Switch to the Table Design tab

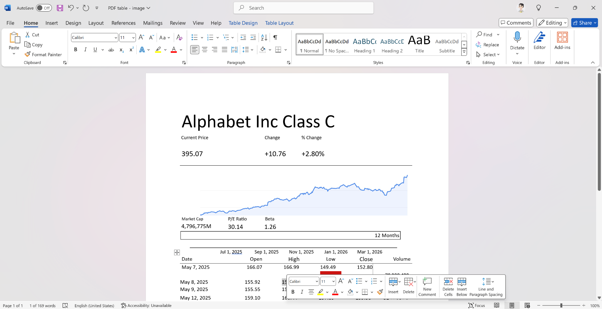tap(243, 23)
